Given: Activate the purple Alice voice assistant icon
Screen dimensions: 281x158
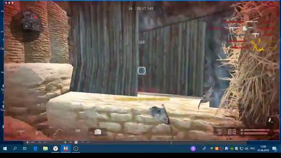Looking at the screenshot, I should [193, 148].
